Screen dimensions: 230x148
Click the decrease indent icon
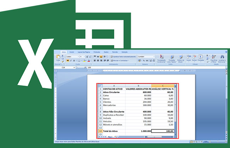pos(105,61)
